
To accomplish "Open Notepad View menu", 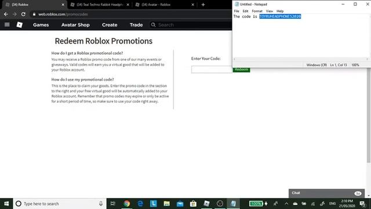I will click(x=269, y=11).
